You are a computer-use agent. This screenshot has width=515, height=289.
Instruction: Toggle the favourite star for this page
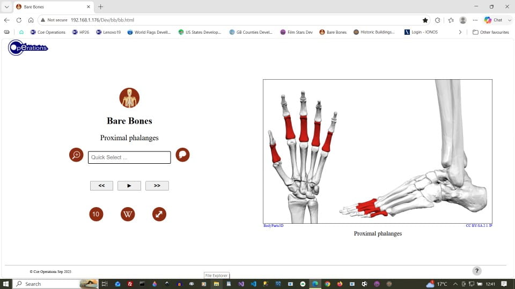click(425, 20)
